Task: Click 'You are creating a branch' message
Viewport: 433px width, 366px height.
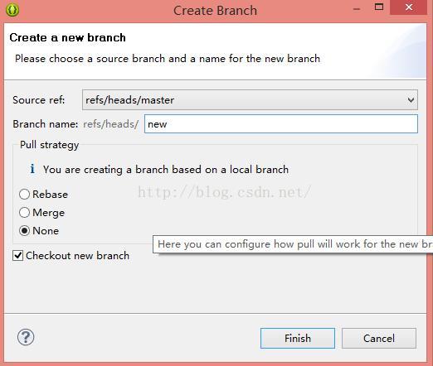Action: [x=166, y=170]
